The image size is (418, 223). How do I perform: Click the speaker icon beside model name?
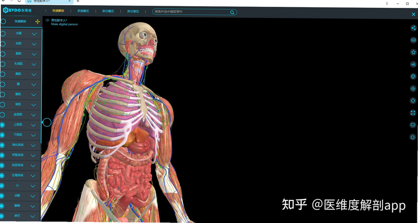pos(47,20)
